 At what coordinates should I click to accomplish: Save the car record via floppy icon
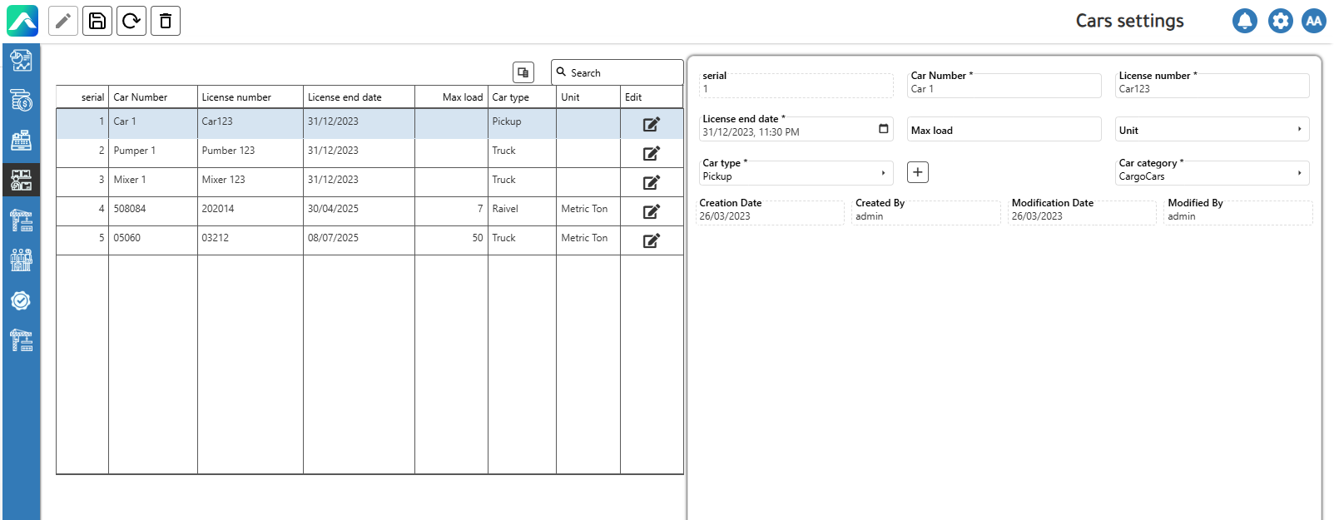pos(97,21)
